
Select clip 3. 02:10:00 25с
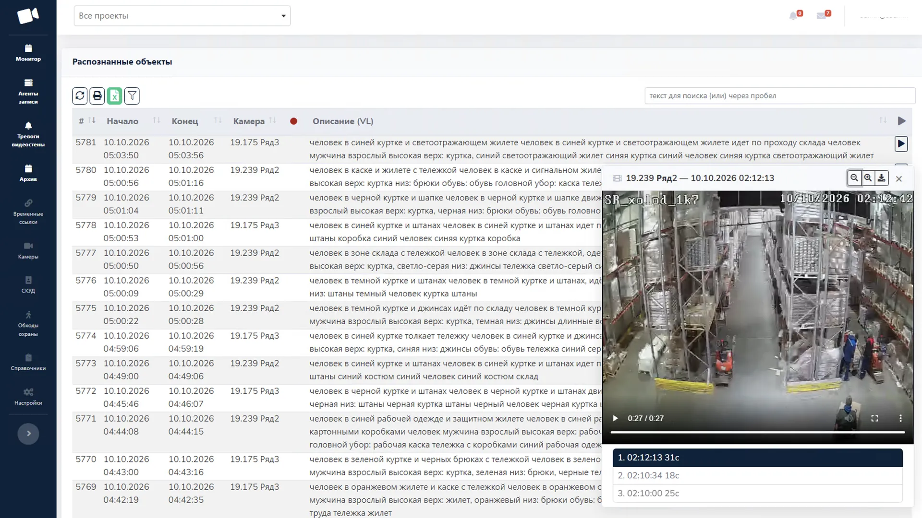(758, 493)
